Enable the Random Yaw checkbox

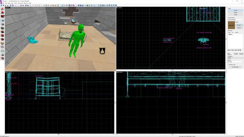click(228, 65)
